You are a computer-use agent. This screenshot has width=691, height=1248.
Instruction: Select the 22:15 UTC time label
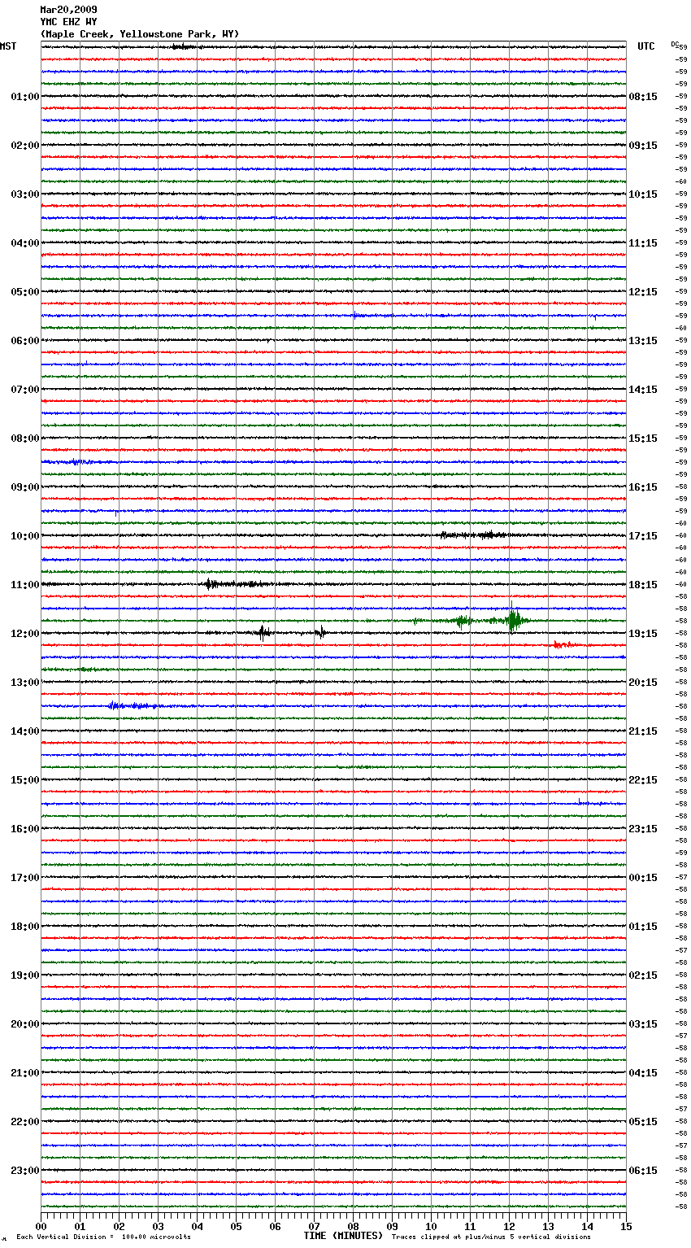643,780
